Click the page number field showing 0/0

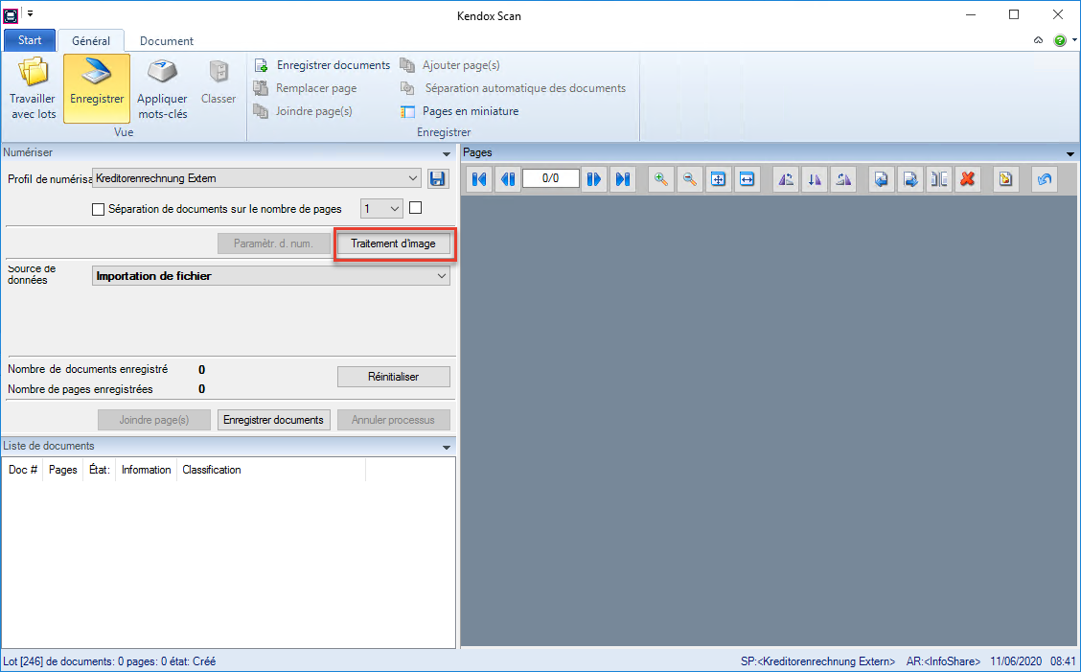(x=551, y=178)
